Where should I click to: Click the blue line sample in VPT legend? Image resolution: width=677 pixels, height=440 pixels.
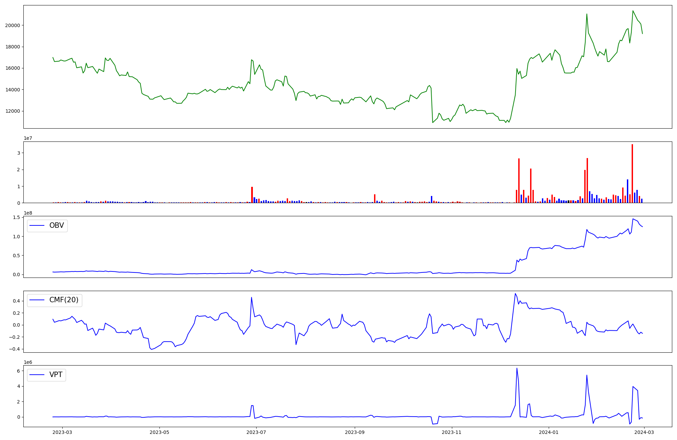coord(37,375)
